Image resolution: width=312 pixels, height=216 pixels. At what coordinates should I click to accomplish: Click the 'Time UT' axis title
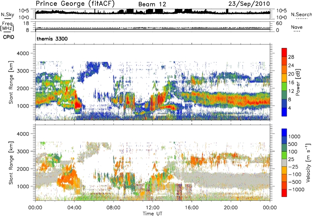tap(152, 214)
